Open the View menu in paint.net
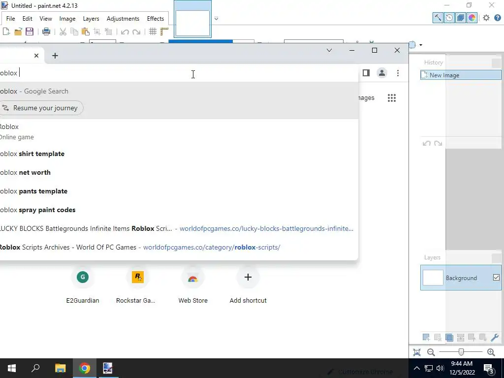This screenshot has width=504, height=378. (46, 19)
